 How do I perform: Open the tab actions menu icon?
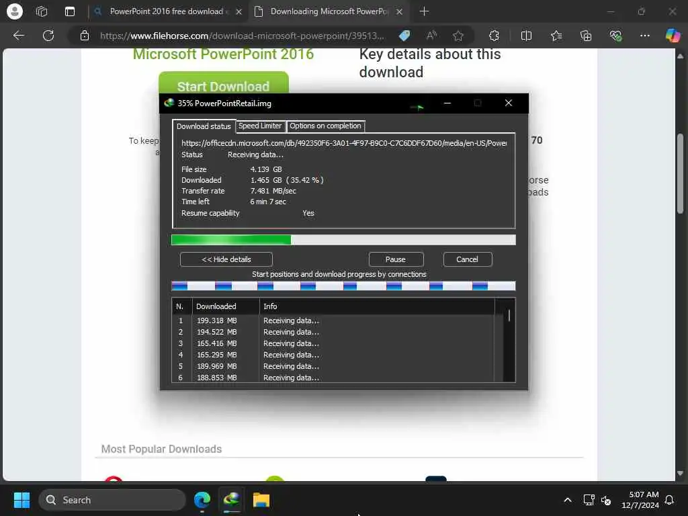[70, 11]
